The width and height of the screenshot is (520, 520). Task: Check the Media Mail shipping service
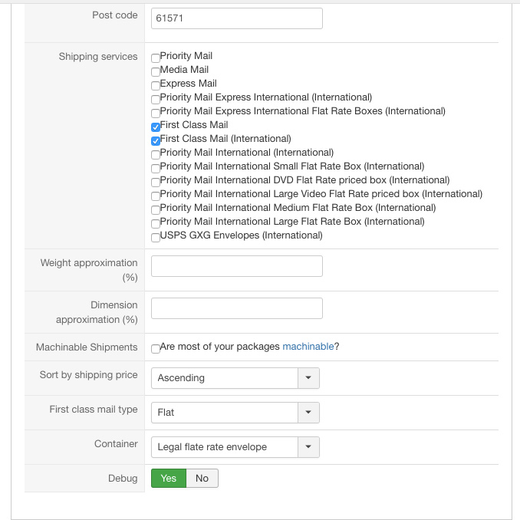point(156,71)
